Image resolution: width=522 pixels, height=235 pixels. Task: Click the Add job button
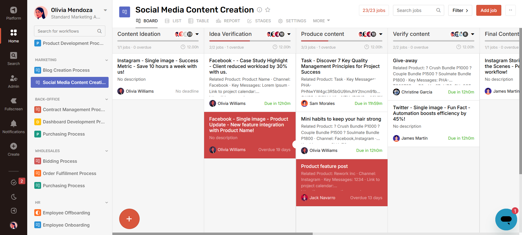pos(489,10)
